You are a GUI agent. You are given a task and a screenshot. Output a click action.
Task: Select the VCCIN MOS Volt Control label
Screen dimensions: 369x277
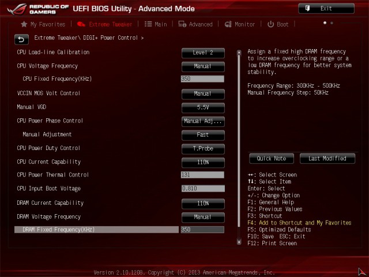48,93
